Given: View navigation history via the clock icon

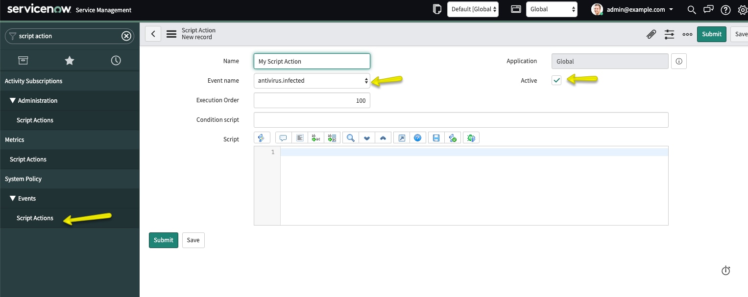Looking at the screenshot, I should (116, 60).
